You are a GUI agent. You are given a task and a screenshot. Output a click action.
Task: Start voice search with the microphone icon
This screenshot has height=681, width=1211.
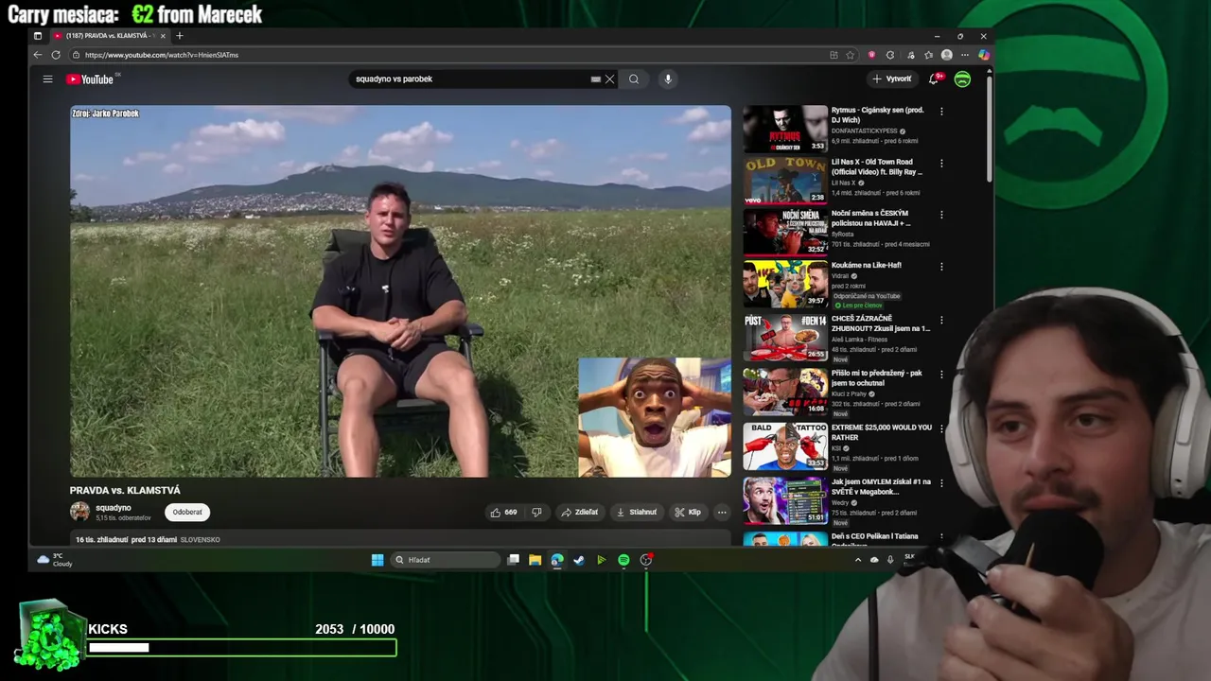668,79
